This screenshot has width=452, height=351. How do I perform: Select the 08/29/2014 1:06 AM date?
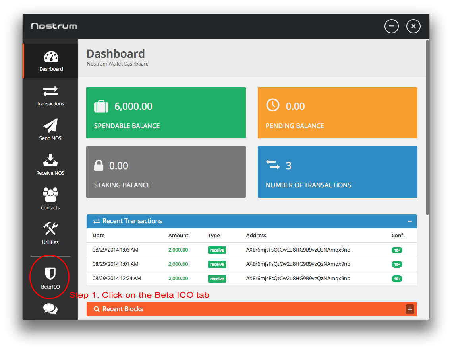[115, 250]
